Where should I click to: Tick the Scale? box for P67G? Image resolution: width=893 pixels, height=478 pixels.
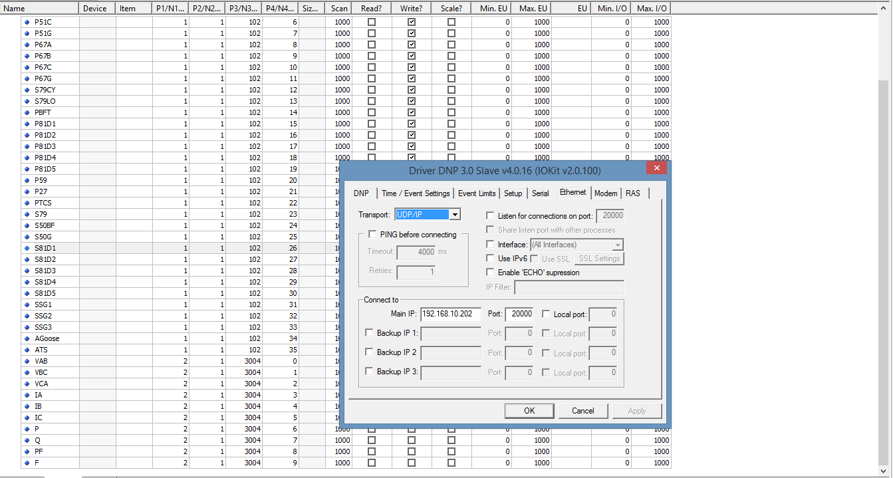[x=451, y=78]
